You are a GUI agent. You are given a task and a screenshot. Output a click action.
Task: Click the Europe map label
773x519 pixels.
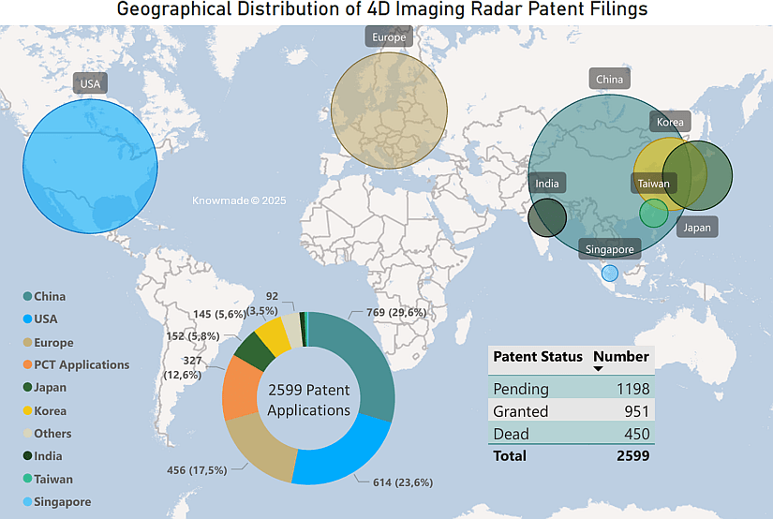tap(389, 37)
